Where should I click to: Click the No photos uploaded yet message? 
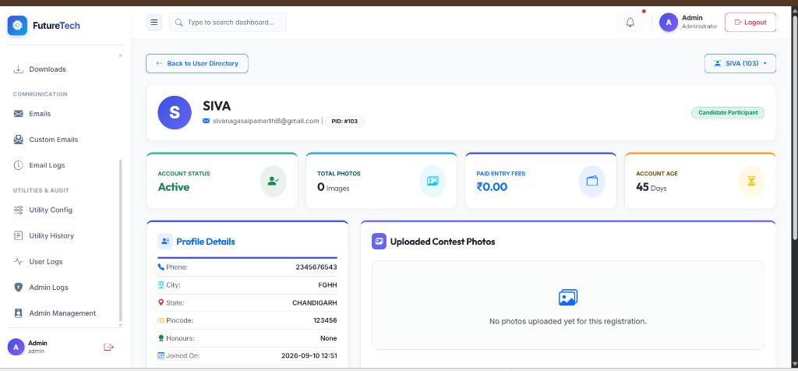[568, 322]
